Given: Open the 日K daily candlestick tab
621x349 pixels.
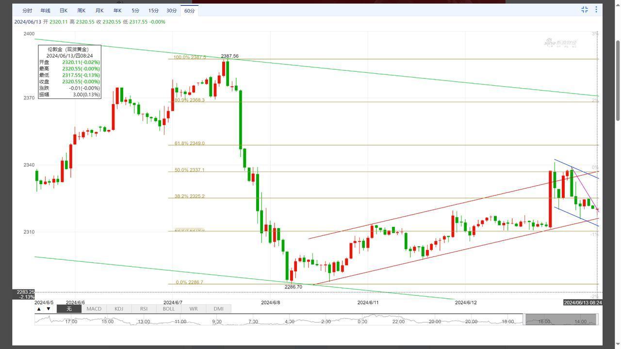Looking at the screenshot, I should tap(64, 11).
